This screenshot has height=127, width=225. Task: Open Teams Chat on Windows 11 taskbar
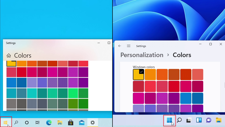(x=209, y=120)
